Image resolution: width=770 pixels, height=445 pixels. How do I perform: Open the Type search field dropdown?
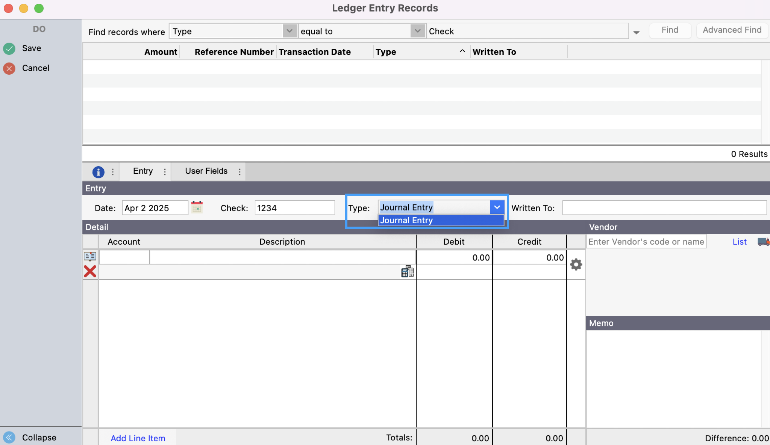(290, 31)
